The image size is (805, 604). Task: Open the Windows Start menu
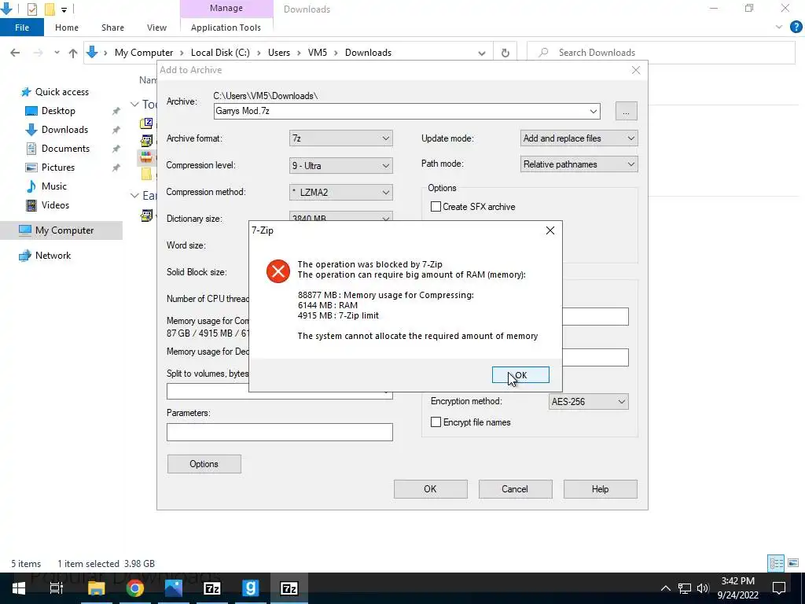19,588
